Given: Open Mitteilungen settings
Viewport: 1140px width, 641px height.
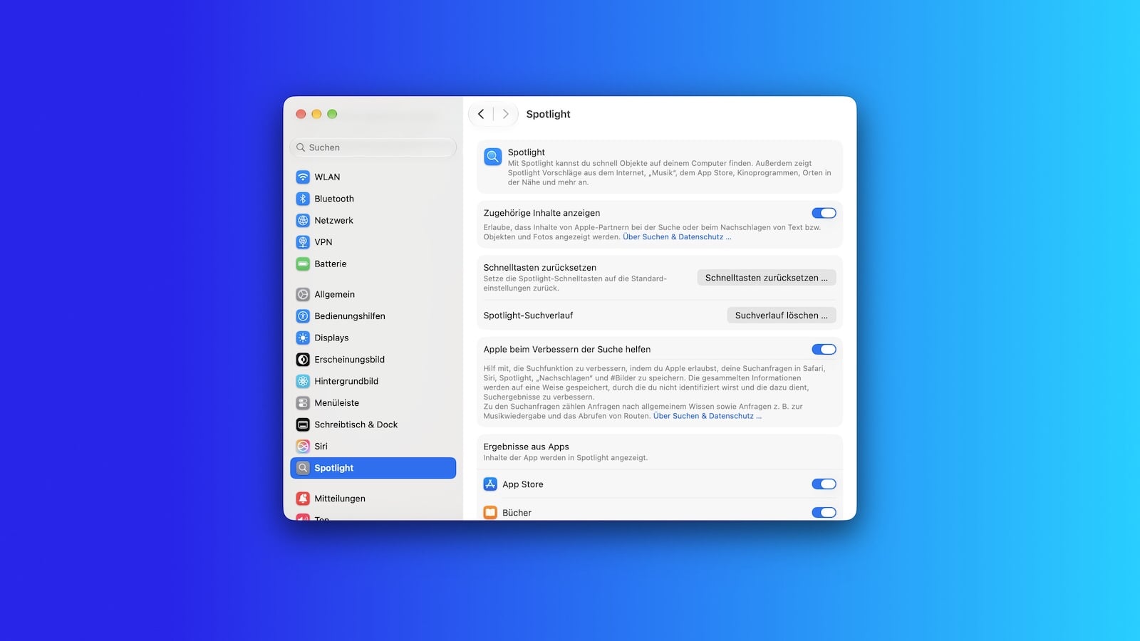Looking at the screenshot, I should (373, 499).
